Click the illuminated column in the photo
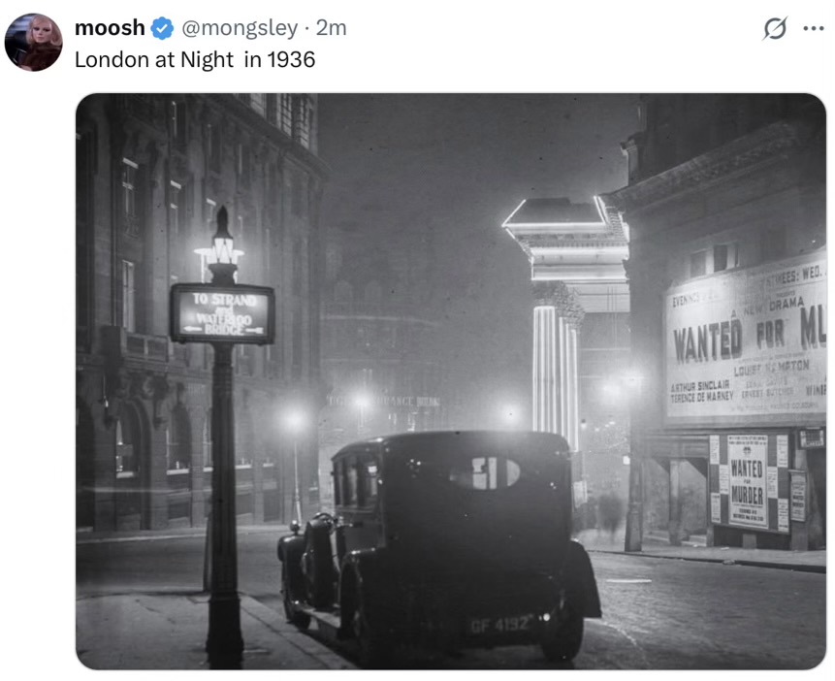This screenshot has width=835, height=681. (x=556, y=368)
